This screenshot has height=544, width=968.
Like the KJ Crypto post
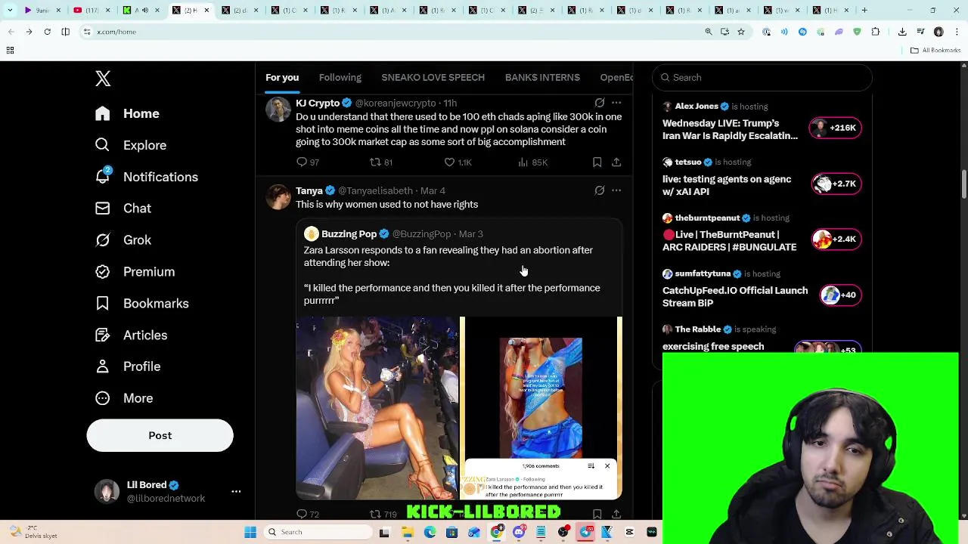pos(458,162)
